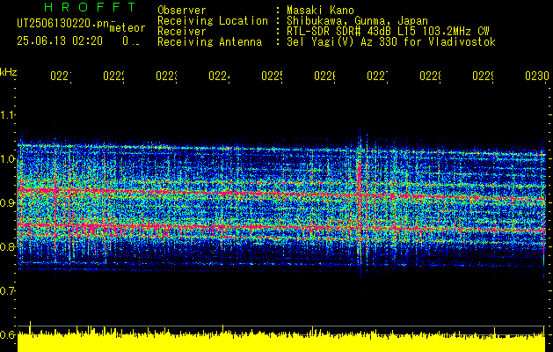Viewport: 553px width, 352px height.
Task: Select the location Shibukawa, Gunma, Japan
Action: click(357, 21)
